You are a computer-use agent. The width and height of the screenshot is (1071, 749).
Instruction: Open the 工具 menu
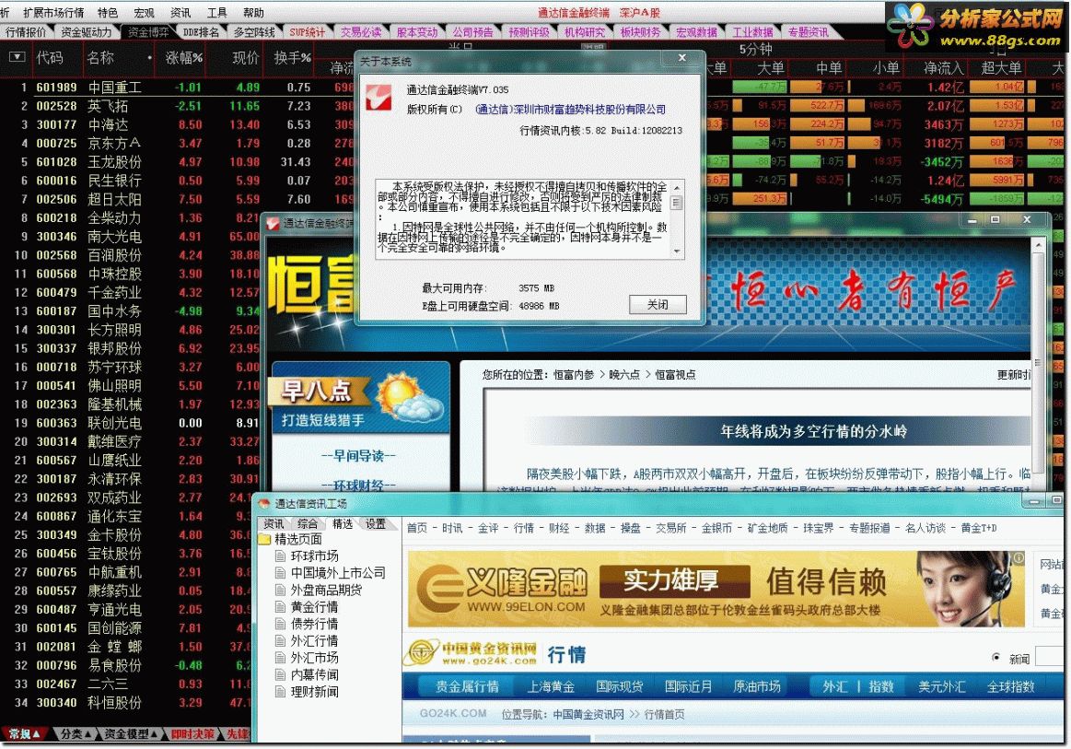point(216,13)
